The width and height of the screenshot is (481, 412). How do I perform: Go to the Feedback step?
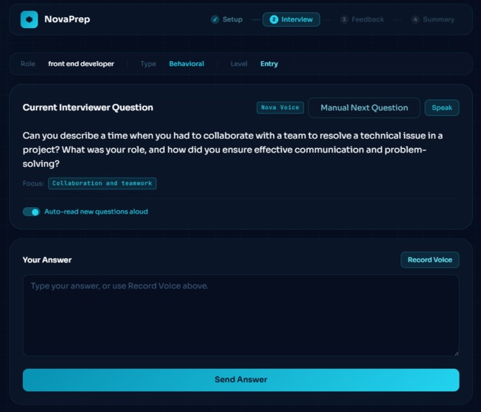point(362,19)
